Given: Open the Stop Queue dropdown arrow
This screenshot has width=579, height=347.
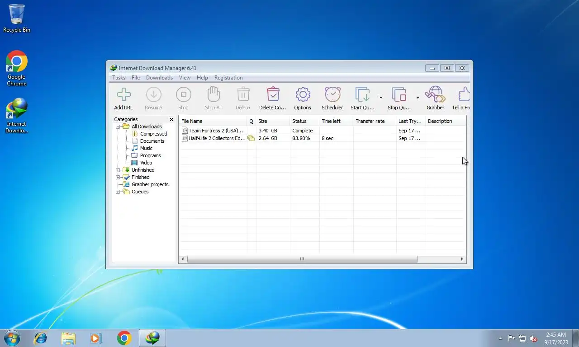Looking at the screenshot, I should pos(418,98).
